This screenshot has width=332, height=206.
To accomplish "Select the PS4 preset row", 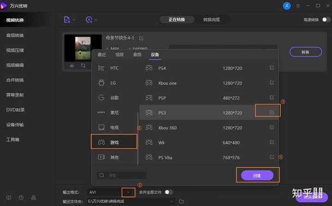I will (209, 68).
